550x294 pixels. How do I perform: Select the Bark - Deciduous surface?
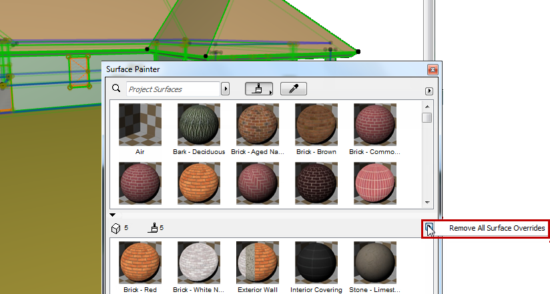pyautogui.click(x=199, y=125)
